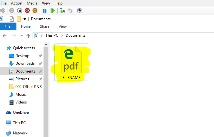Screen dimensions: 214x137
Task: Click the Revert undo arrow icon
Action: click(x=70, y=11)
